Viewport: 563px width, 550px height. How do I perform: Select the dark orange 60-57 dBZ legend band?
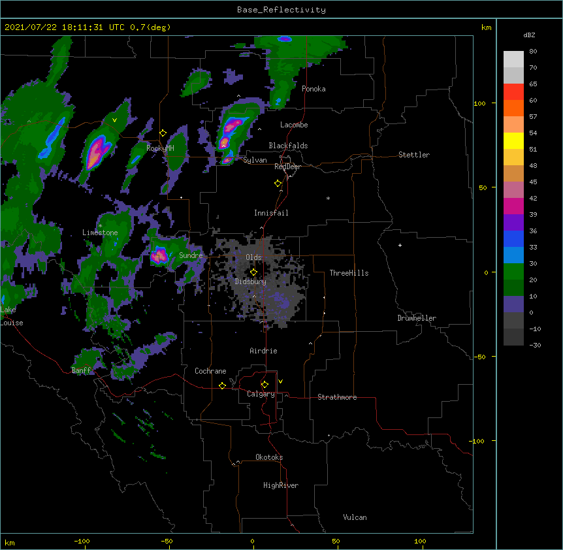click(513, 108)
